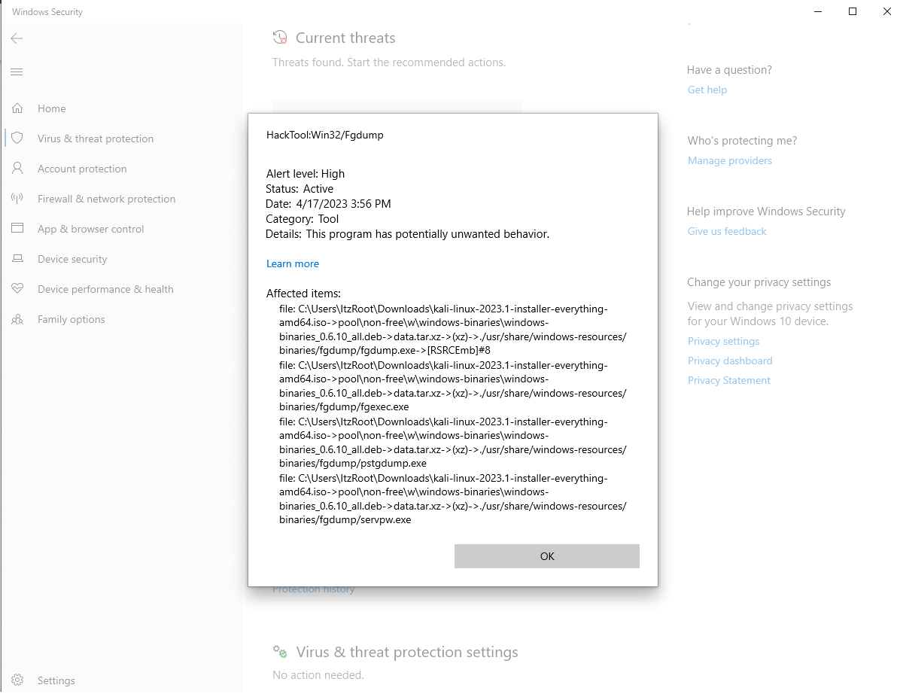Click the Home house icon
Image resolution: width=897 pixels, height=697 pixels.
coord(18,108)
